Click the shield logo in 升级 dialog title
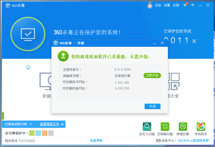The height and width of the screenshot is (147, 215). 56,43
